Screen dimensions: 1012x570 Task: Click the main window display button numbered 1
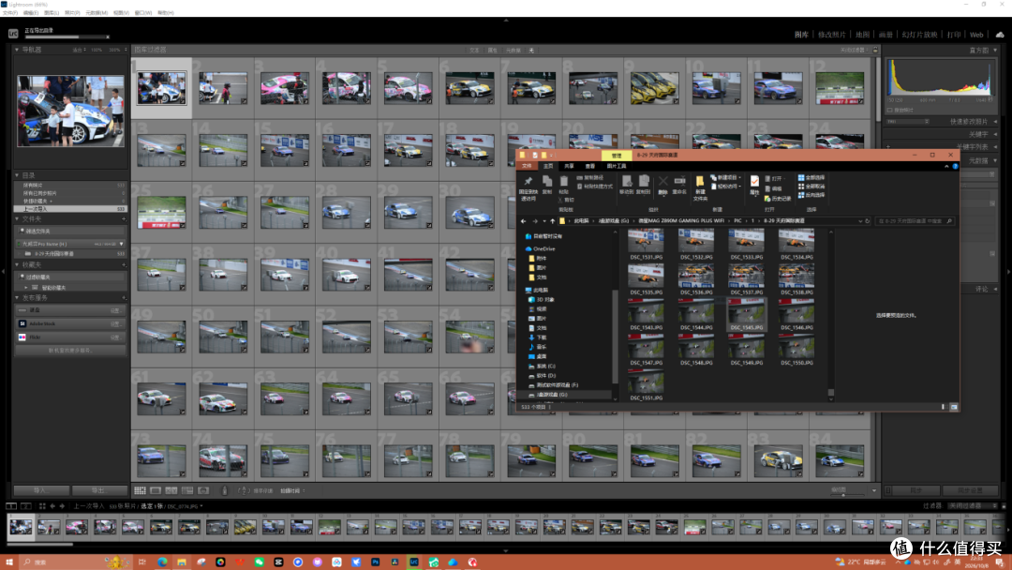coord(11,506)
